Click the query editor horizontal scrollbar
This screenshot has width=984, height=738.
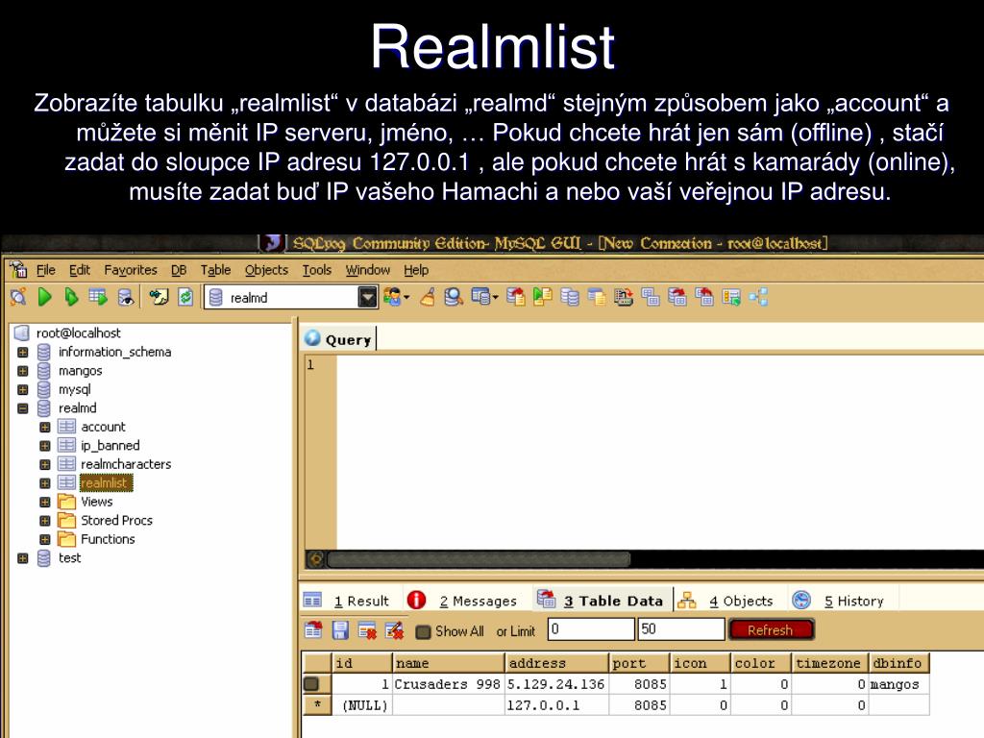pos(479,558)
